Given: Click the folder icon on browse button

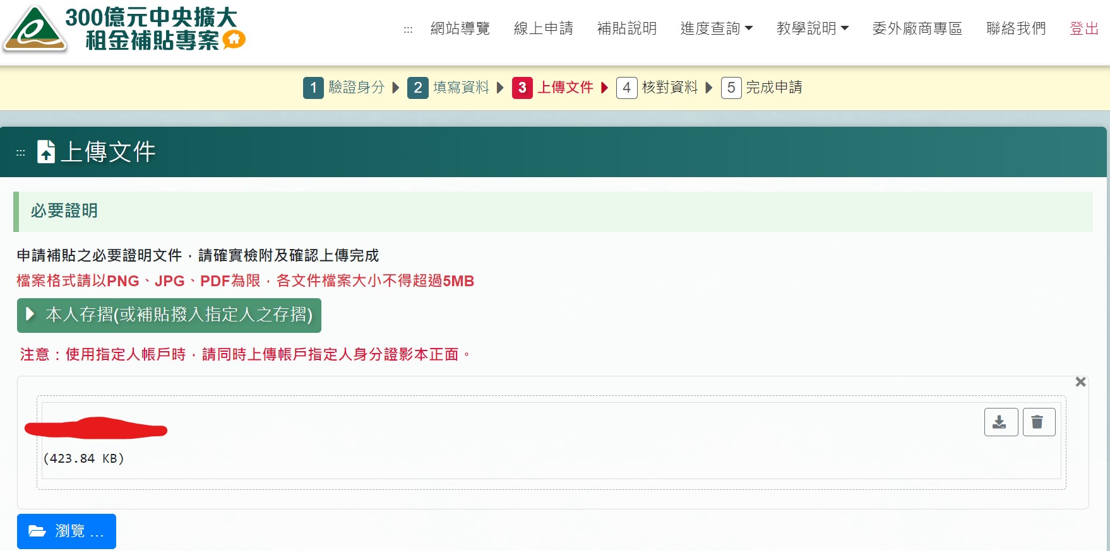Looking at the screenshot, I should [x=37, y=531].
